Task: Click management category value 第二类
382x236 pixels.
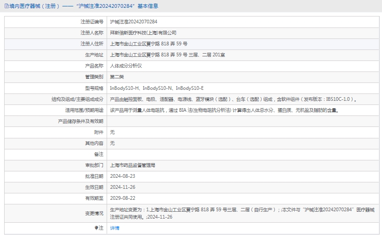Action: 117,77
